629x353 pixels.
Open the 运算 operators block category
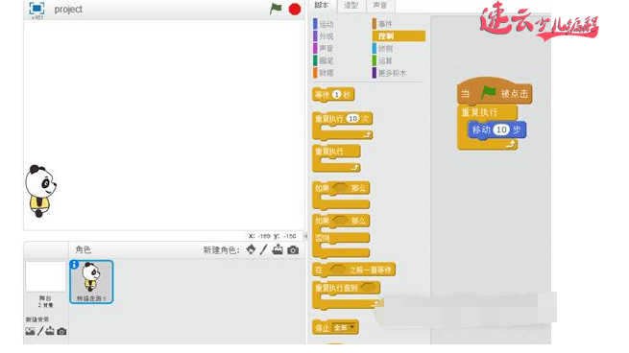[383, 60]
